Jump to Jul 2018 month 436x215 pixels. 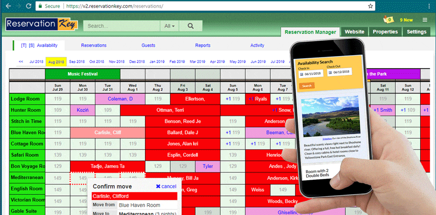click(37, 62)
